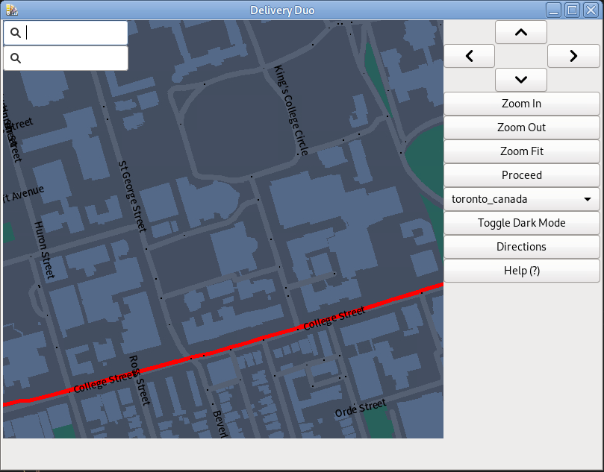604x472 pixels.
Task: Click the down arrow pan button
Action: coord(521,80)
